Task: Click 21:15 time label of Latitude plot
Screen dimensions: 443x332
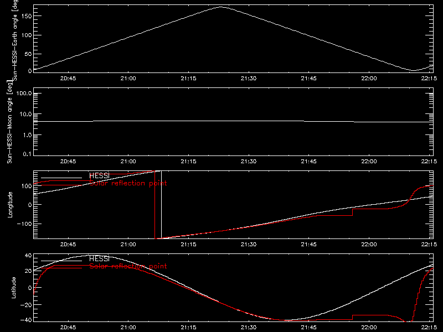Action: [x=188, y=327]
